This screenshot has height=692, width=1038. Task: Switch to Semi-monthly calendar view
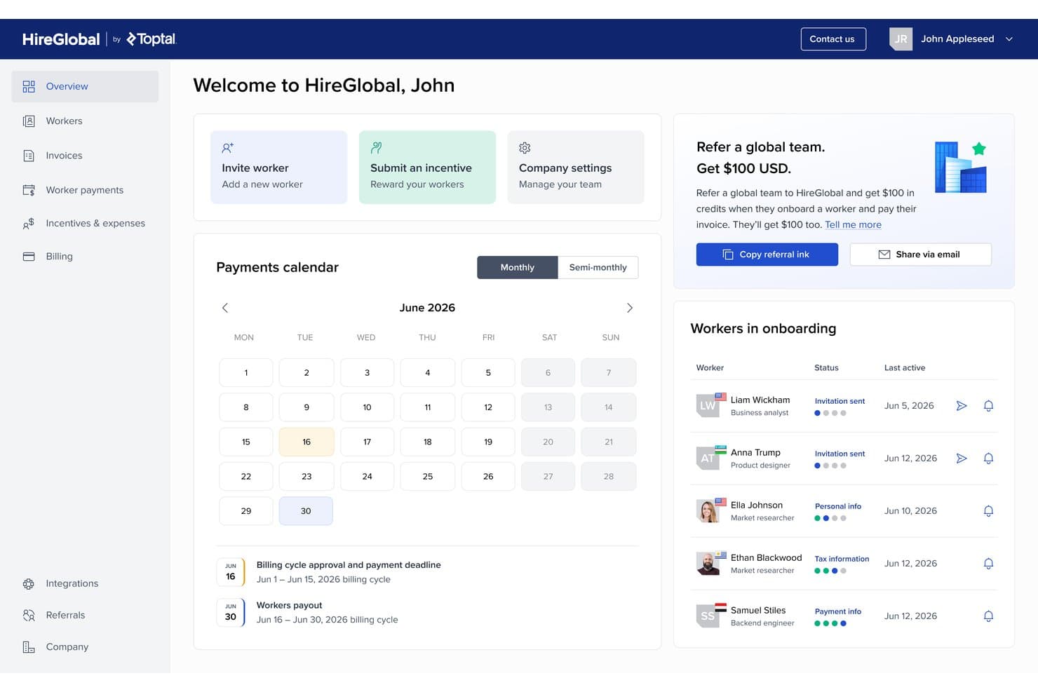(598, 267)
